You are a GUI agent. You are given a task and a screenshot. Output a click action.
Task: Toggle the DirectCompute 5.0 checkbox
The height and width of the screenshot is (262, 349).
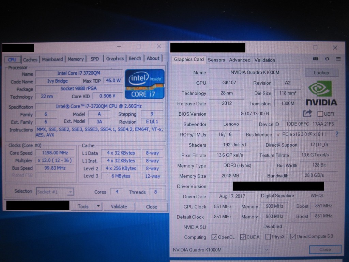[x=293, y=236]
